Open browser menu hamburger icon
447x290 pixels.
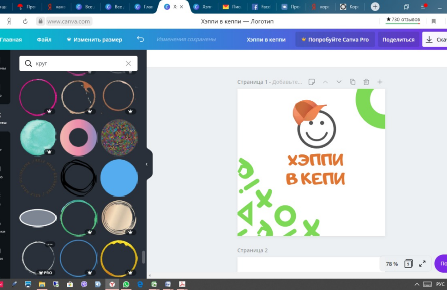click(x=423, y=7)
